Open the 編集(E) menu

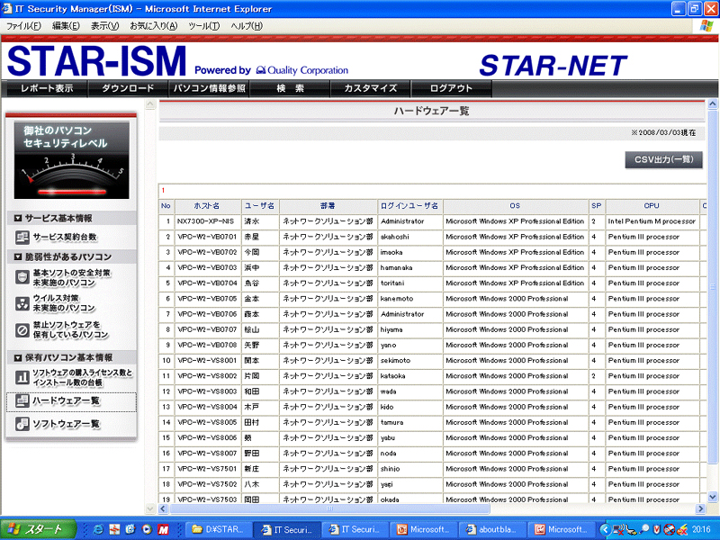tap(66, 26)
